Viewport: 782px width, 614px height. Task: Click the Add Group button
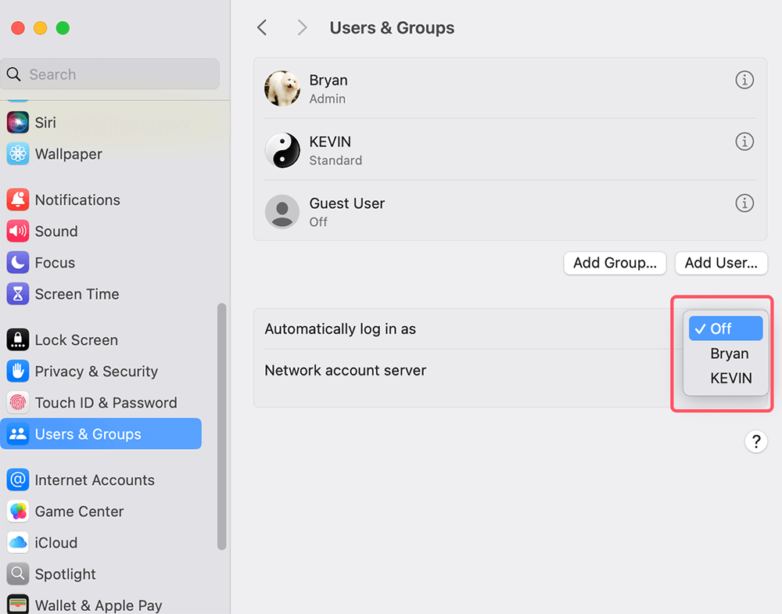click(x=615, y=263)
